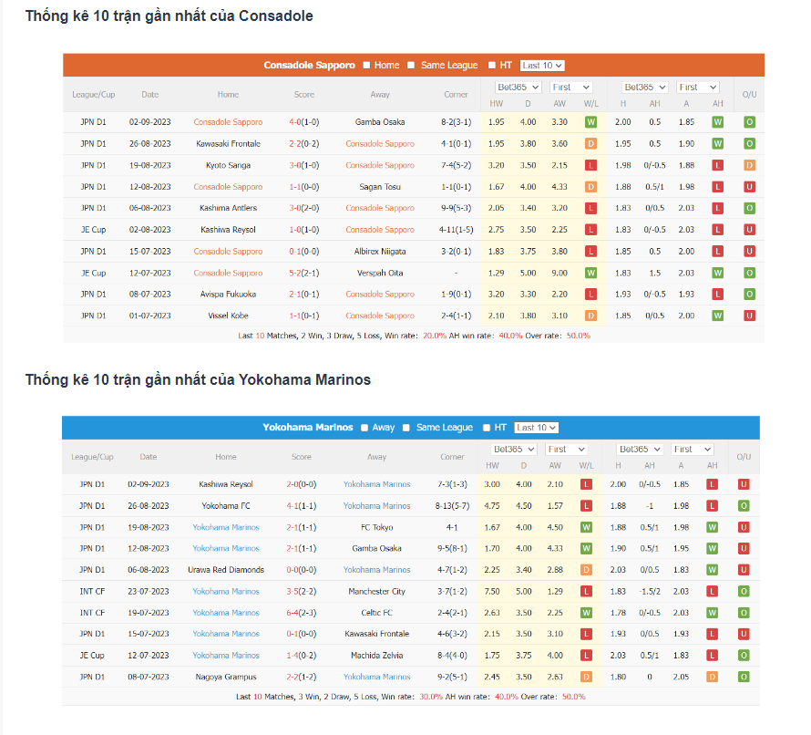Toggle the Away checkbox in Yokohama Marinos header
Screen dimensions: 811x735
[x=364, y=428]
